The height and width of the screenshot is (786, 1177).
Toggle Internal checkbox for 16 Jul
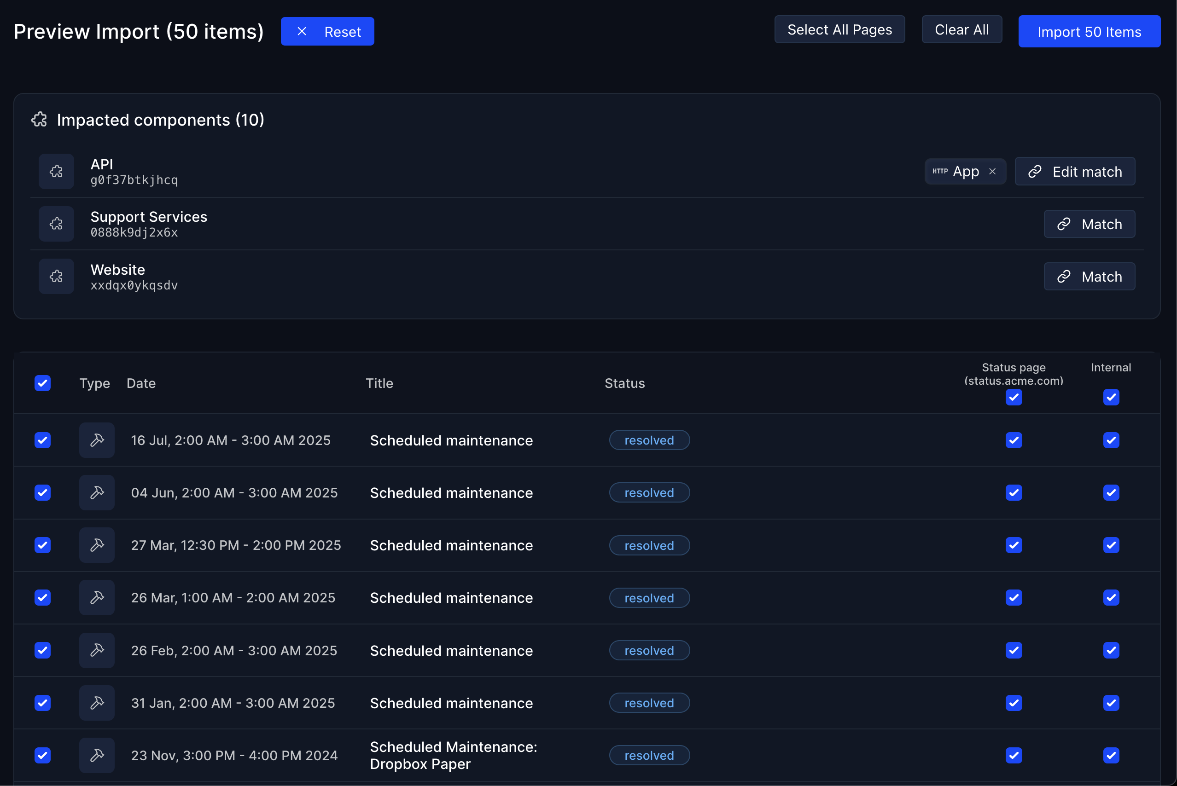tap(1111, 440)
